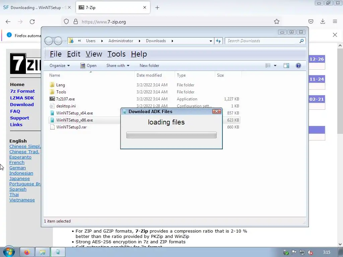Image resolution: width=343 pixels, height=257 pixels.
Task: Click Explorer refresh button beside address bar
Action: pos(218,41)
